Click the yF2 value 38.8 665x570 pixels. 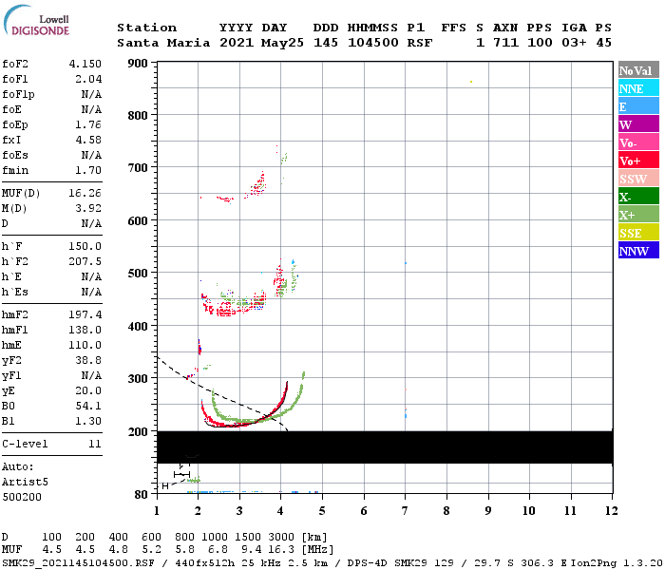tap(88, 360)
